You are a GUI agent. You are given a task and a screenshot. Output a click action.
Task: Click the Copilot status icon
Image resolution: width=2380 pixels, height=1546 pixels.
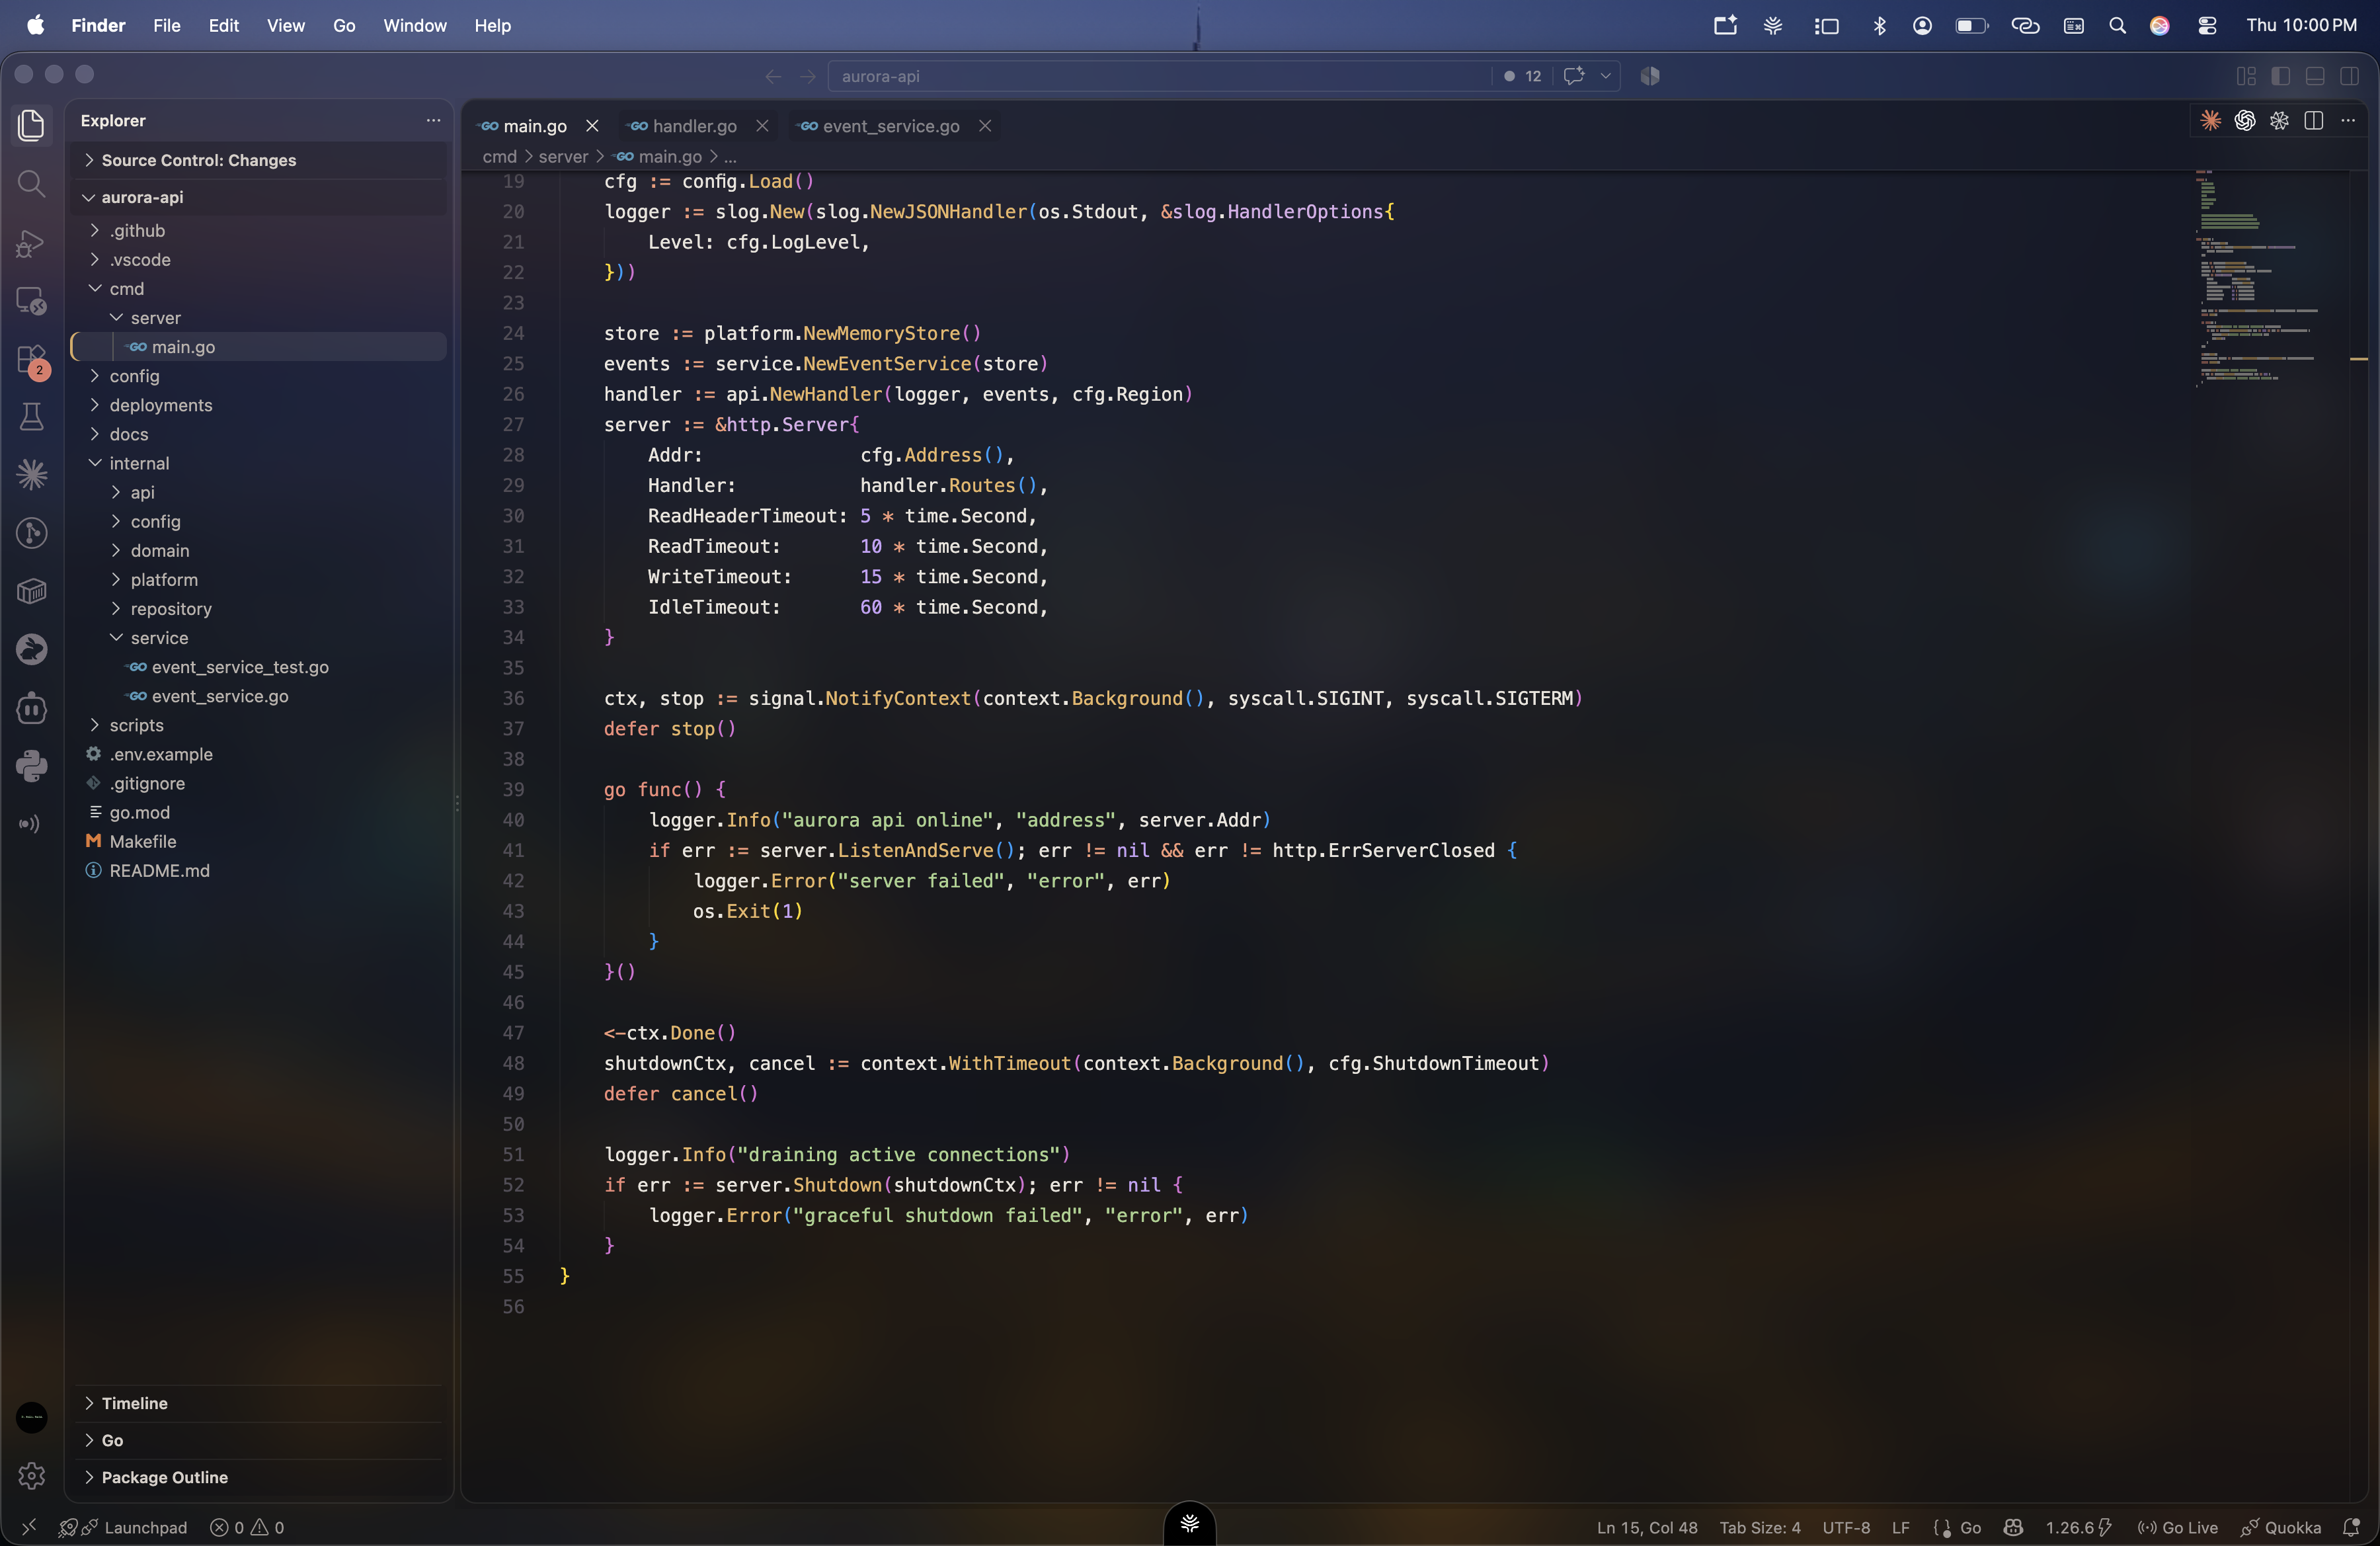point(2013,1527)
